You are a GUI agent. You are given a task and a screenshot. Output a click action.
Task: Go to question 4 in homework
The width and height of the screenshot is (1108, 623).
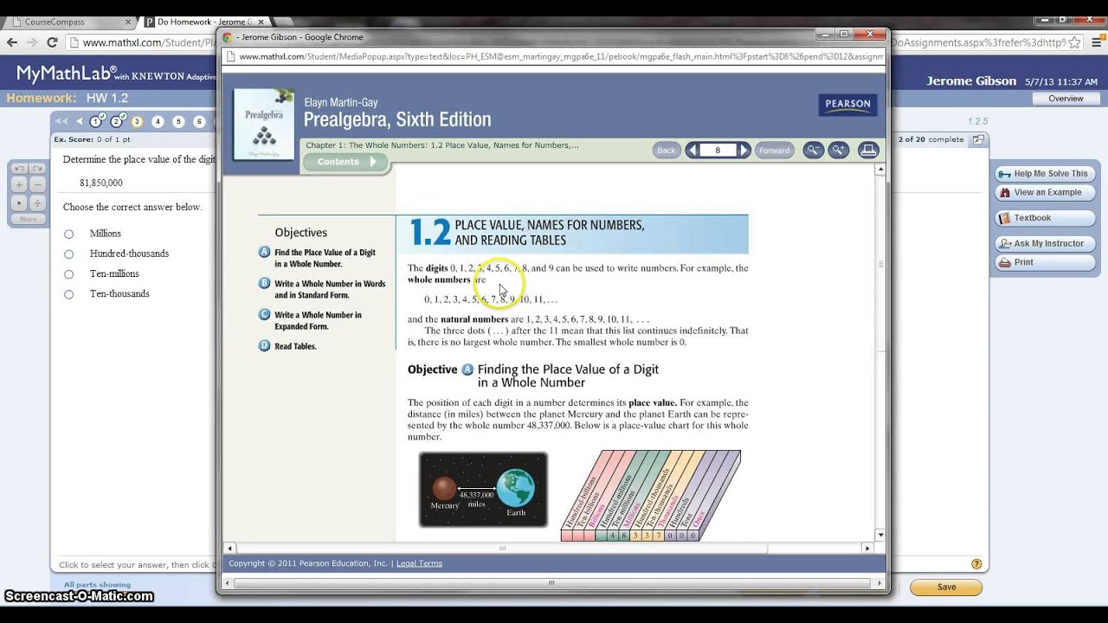pos(158,122)
